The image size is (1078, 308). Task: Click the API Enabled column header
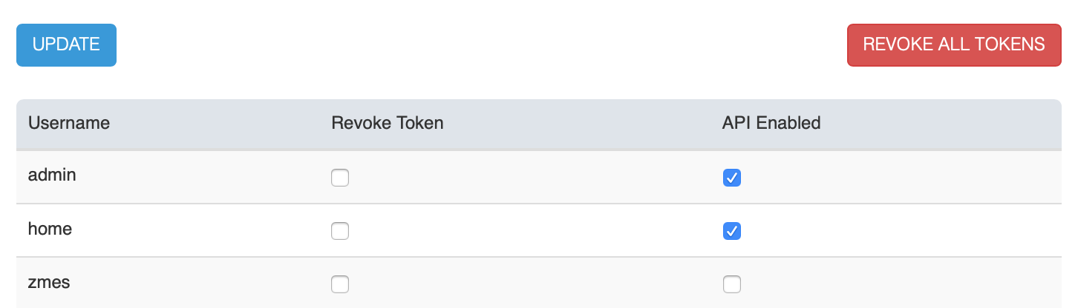click(771, 123)
